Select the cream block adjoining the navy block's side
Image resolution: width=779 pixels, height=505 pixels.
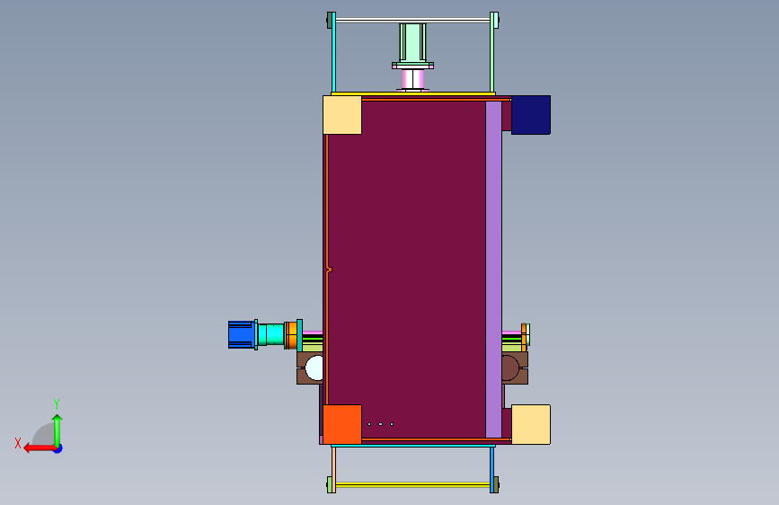[342, 115]
